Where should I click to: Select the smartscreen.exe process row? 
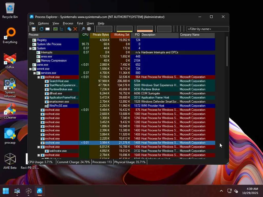click(x=121, y=102)
